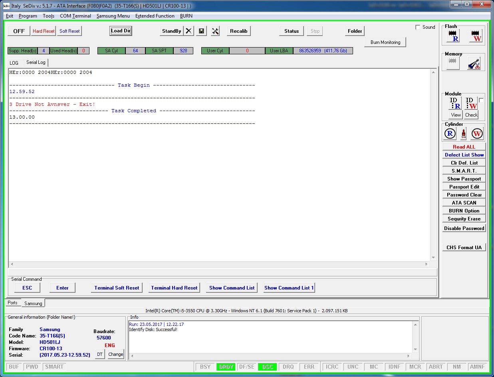Open the Program menu
The width and height of the screenshot is (494, 377).
coord(28,16)
